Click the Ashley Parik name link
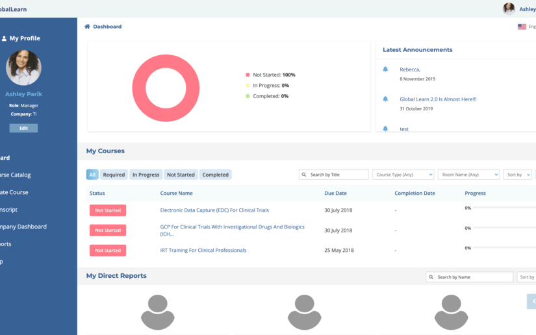This screenshot has height=335, width=536. point(23,94)
